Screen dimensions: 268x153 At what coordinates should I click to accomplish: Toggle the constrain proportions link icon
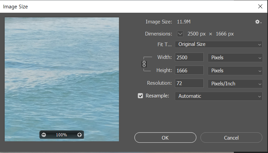(x=144, y=64)
